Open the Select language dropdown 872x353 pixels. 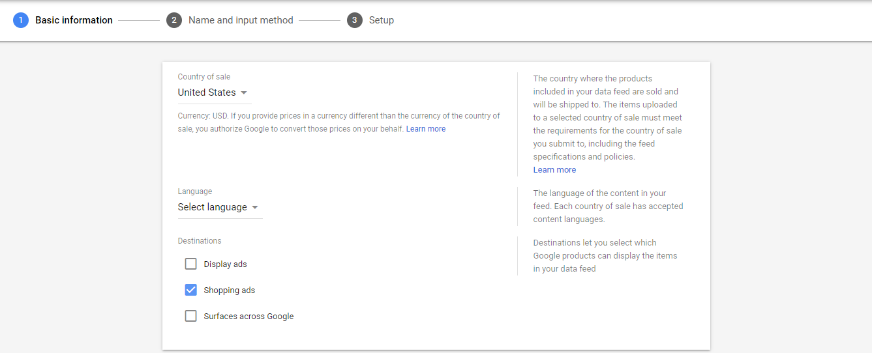213,207
